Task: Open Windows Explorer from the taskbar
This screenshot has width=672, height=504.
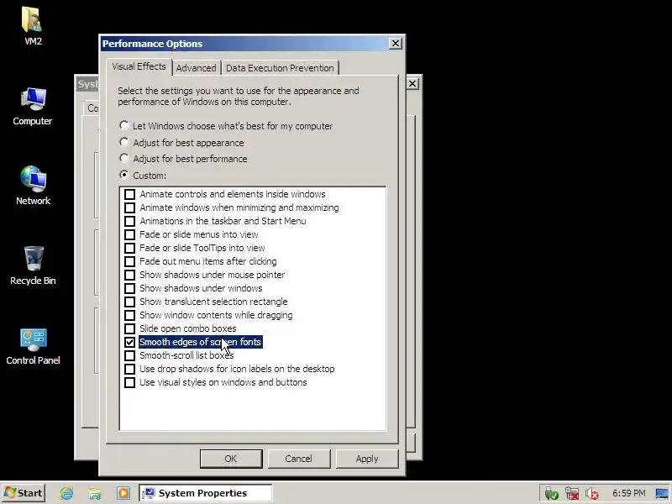Action: click(95, 493)
